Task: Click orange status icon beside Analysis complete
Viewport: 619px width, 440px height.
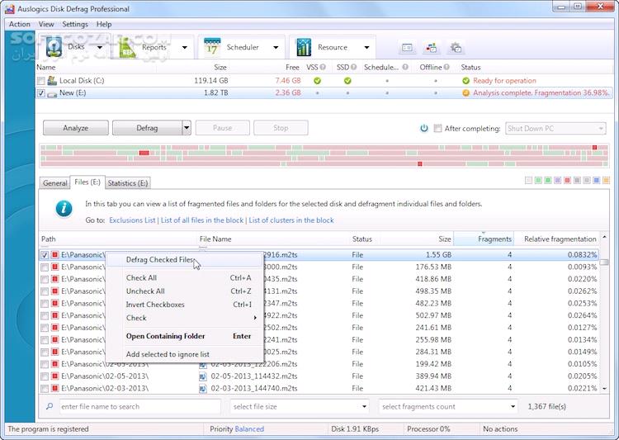Action: coord(465,93)
